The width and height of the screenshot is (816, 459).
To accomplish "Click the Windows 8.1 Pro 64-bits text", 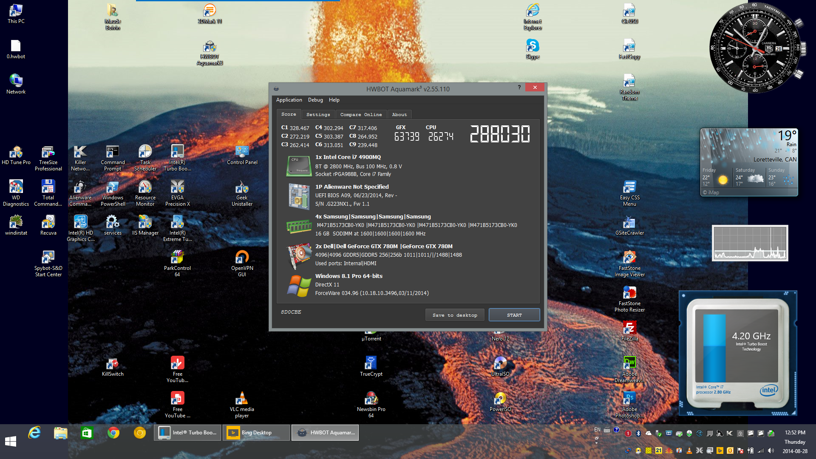I will tap(349, 276).
